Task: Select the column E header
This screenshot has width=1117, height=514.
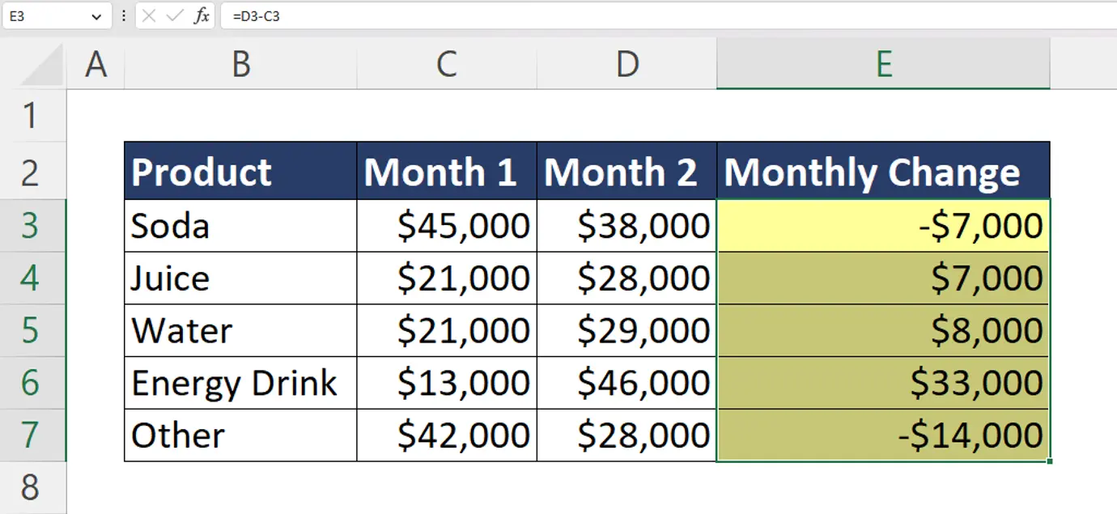Action: click(882, 65)
